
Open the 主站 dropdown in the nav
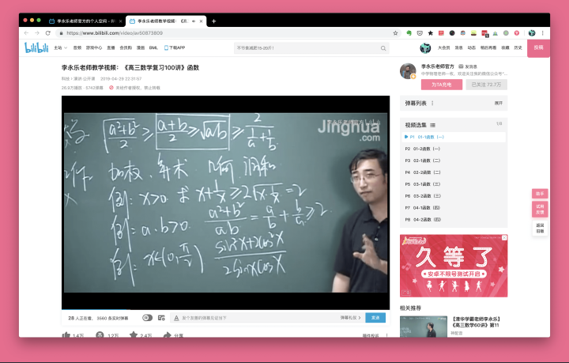point(61,47)
